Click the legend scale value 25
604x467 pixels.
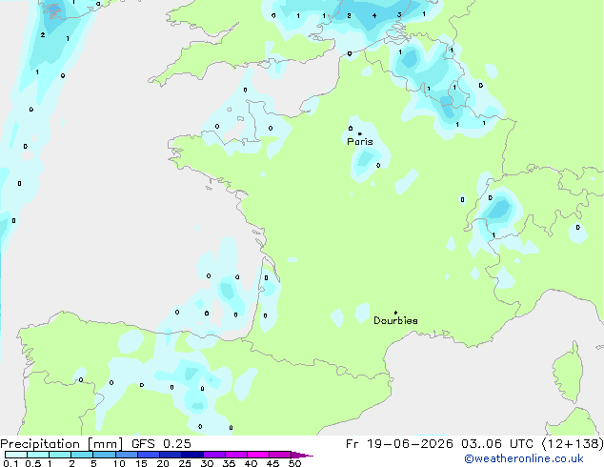[185, 463]
